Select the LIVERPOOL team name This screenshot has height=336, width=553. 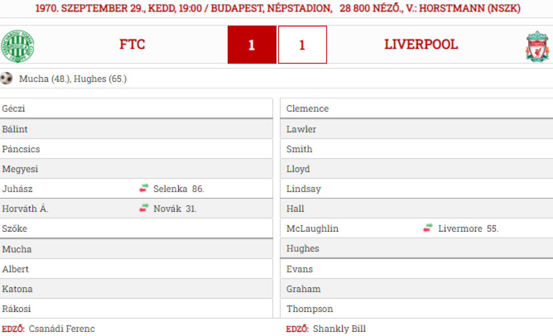coord(421,45)
